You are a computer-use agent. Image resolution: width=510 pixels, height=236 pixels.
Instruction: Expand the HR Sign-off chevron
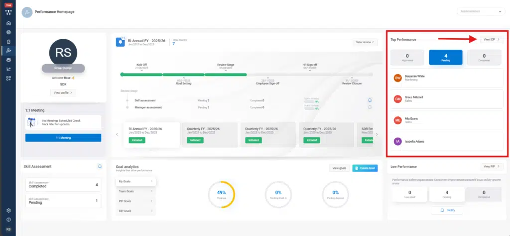[x=310, y=71]
